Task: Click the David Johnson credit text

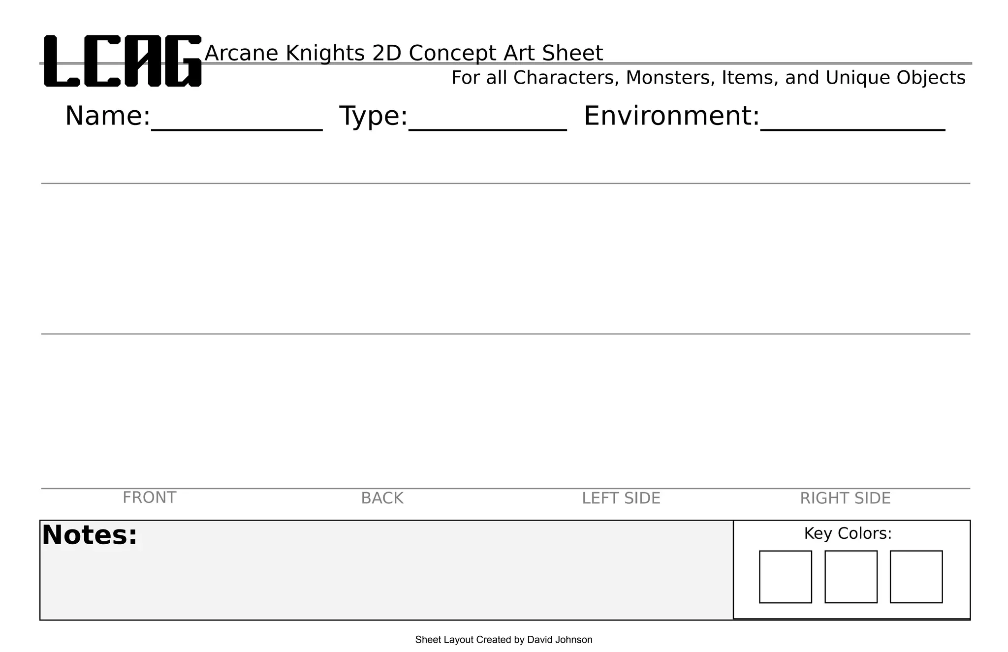Action: tap(504, 640)
